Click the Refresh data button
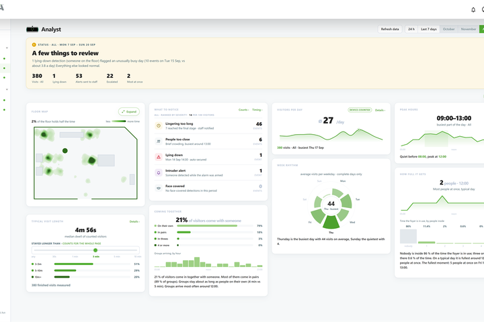 click(x=390, y=29)
